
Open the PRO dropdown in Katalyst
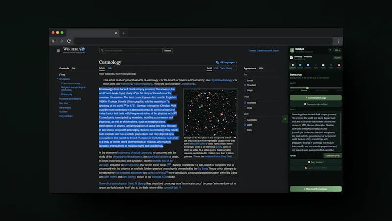(x=337, y=50)
